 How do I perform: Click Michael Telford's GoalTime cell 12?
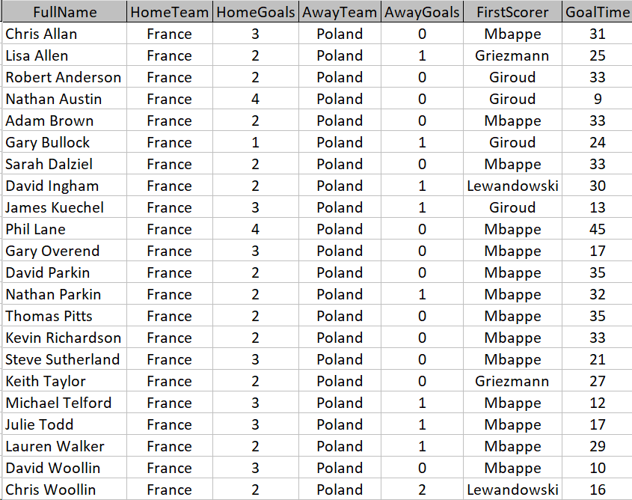[x=598, y=403]
